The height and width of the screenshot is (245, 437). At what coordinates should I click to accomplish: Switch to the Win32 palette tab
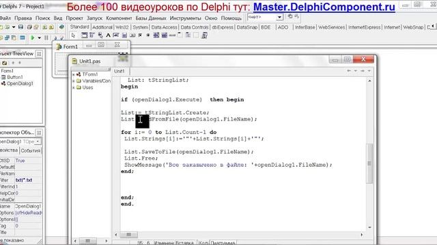pos(122,27)
